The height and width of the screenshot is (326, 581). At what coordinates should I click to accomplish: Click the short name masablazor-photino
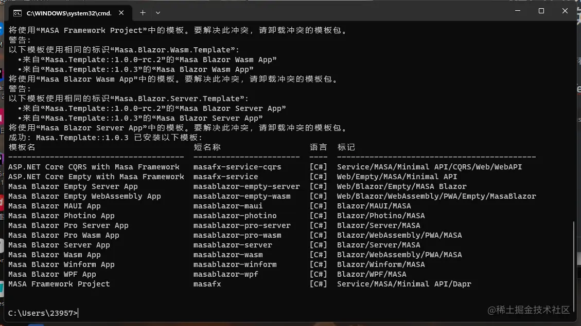pyautogui.click(x=235, y=216)
